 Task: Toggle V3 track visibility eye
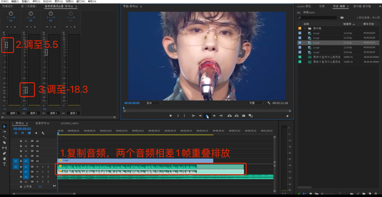click(37, 151)
